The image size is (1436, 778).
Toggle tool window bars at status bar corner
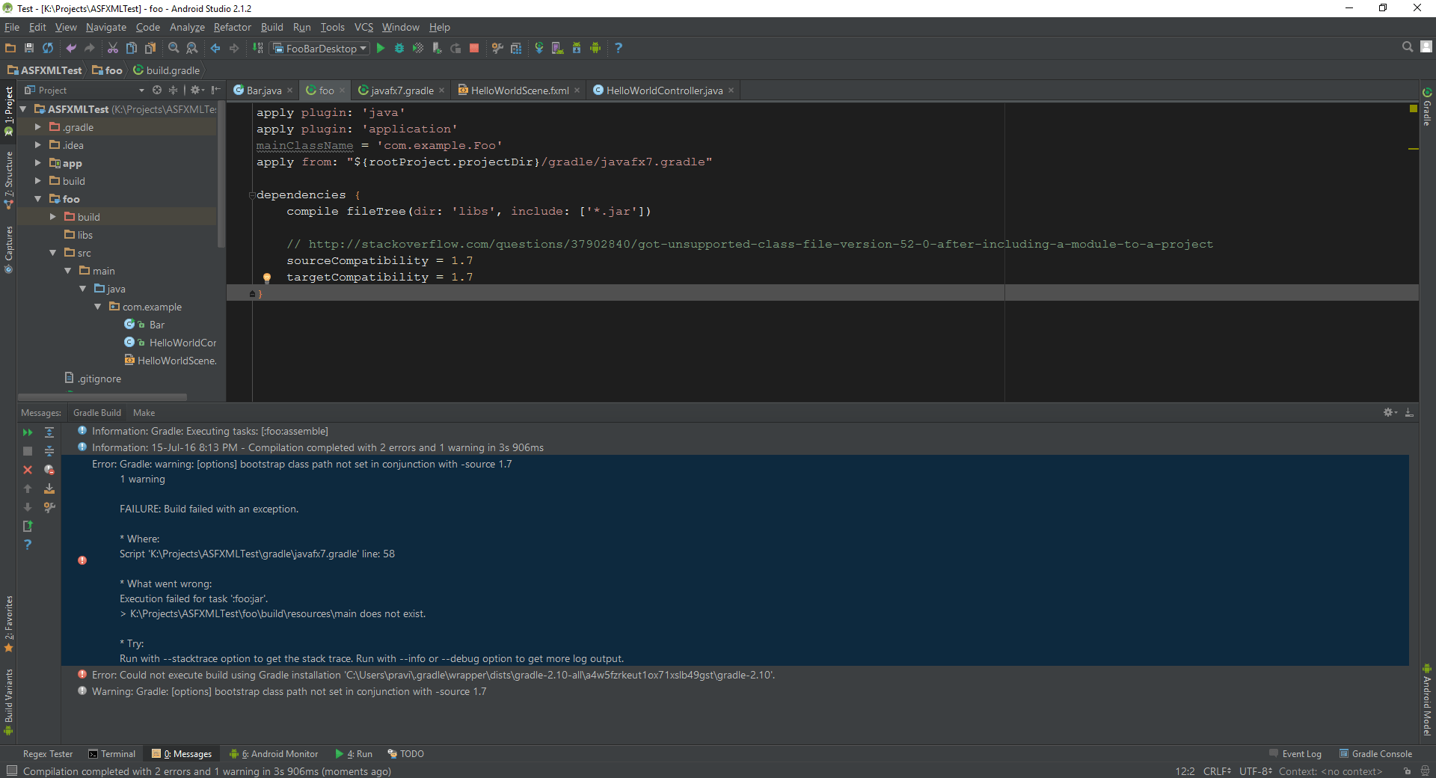(12, 771)
